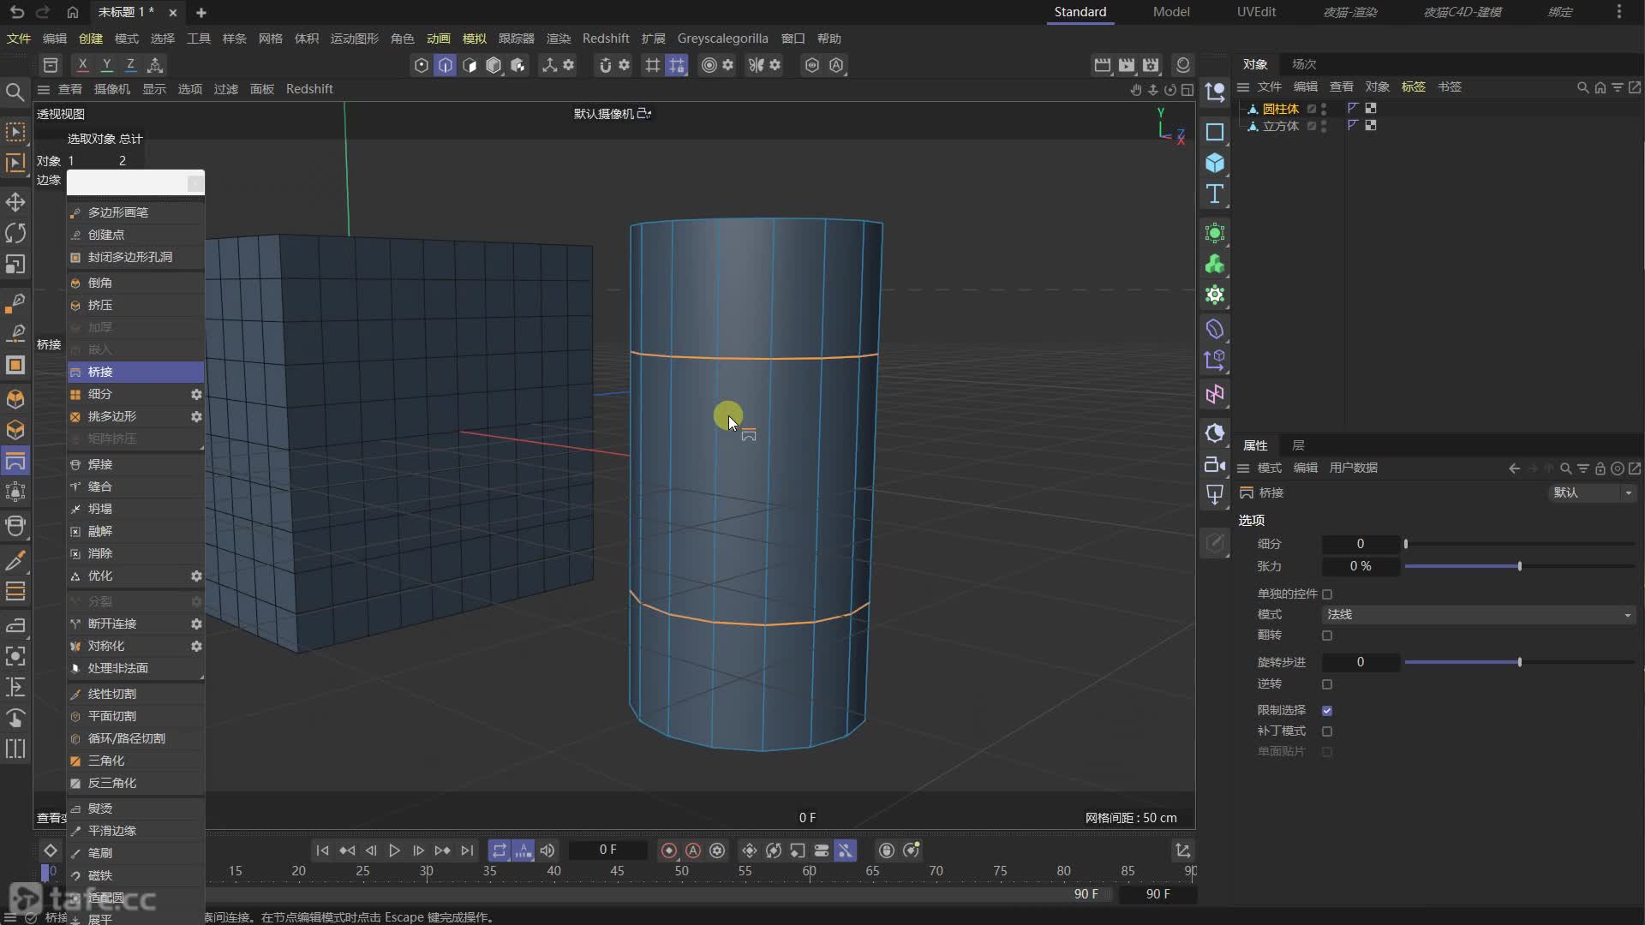Uncheck 限制选择 checkbox

point(1327,710)
